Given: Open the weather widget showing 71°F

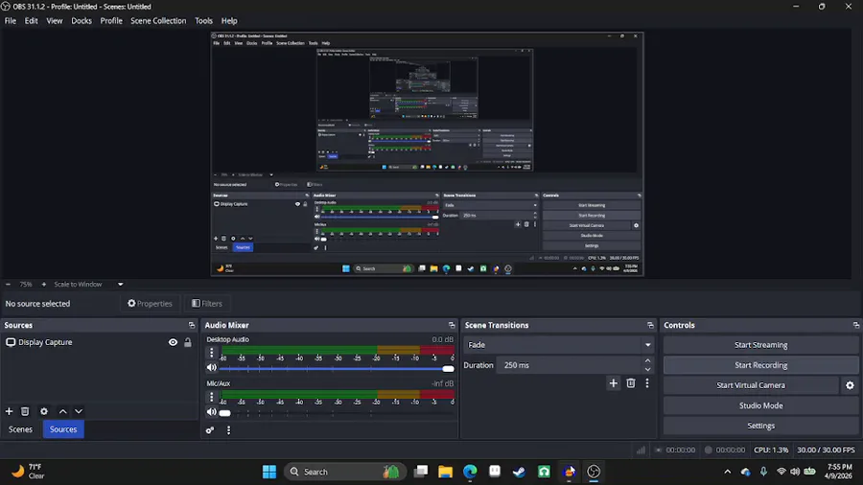Looking at the screenshot, I should pos(29,472).
